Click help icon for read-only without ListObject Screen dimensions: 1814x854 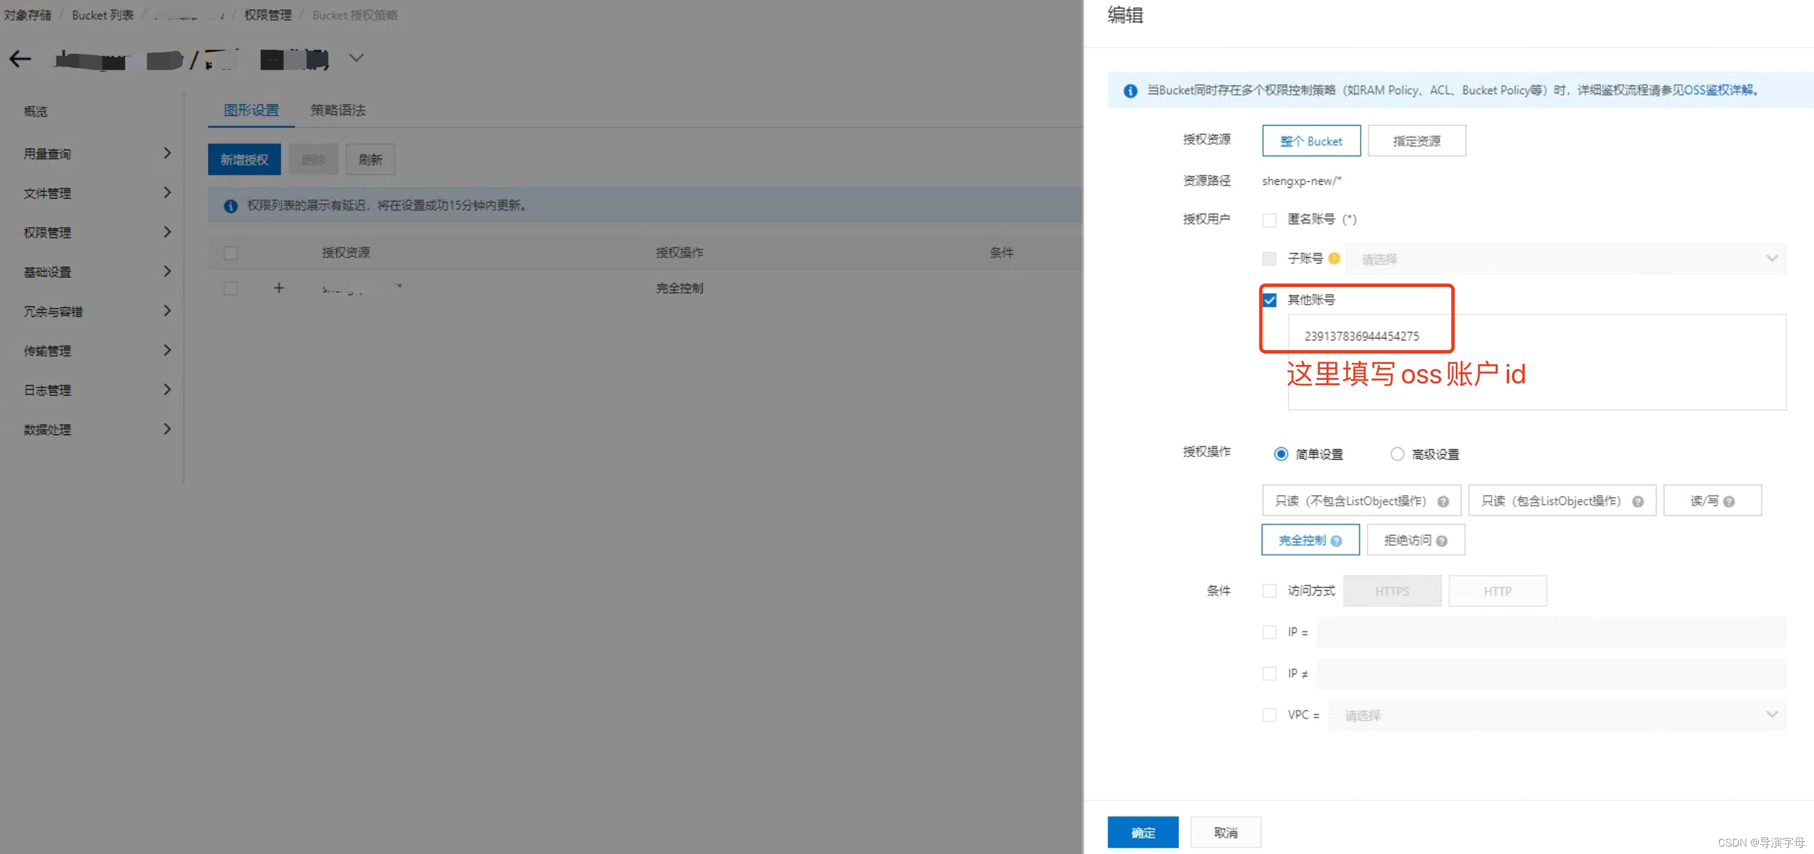[1443, 502]
